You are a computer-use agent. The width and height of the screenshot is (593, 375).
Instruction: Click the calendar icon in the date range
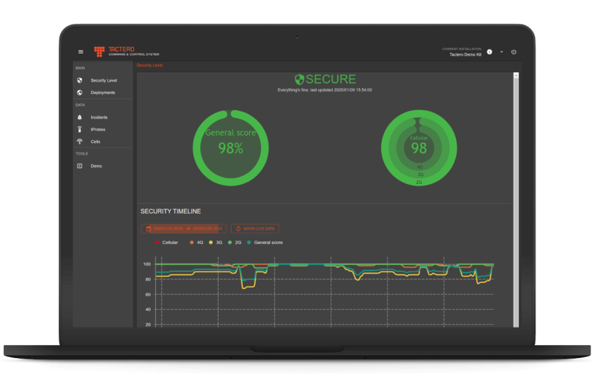(148, 229)
